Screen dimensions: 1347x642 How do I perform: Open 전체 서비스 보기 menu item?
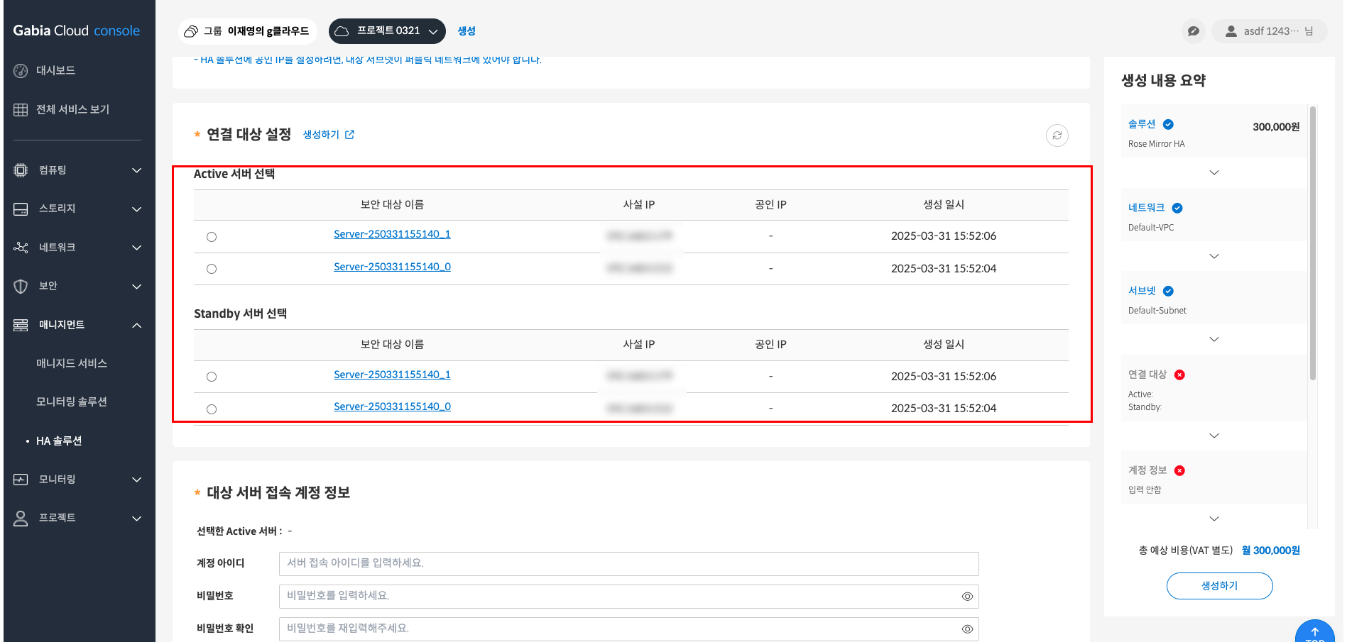coord(72,109)
